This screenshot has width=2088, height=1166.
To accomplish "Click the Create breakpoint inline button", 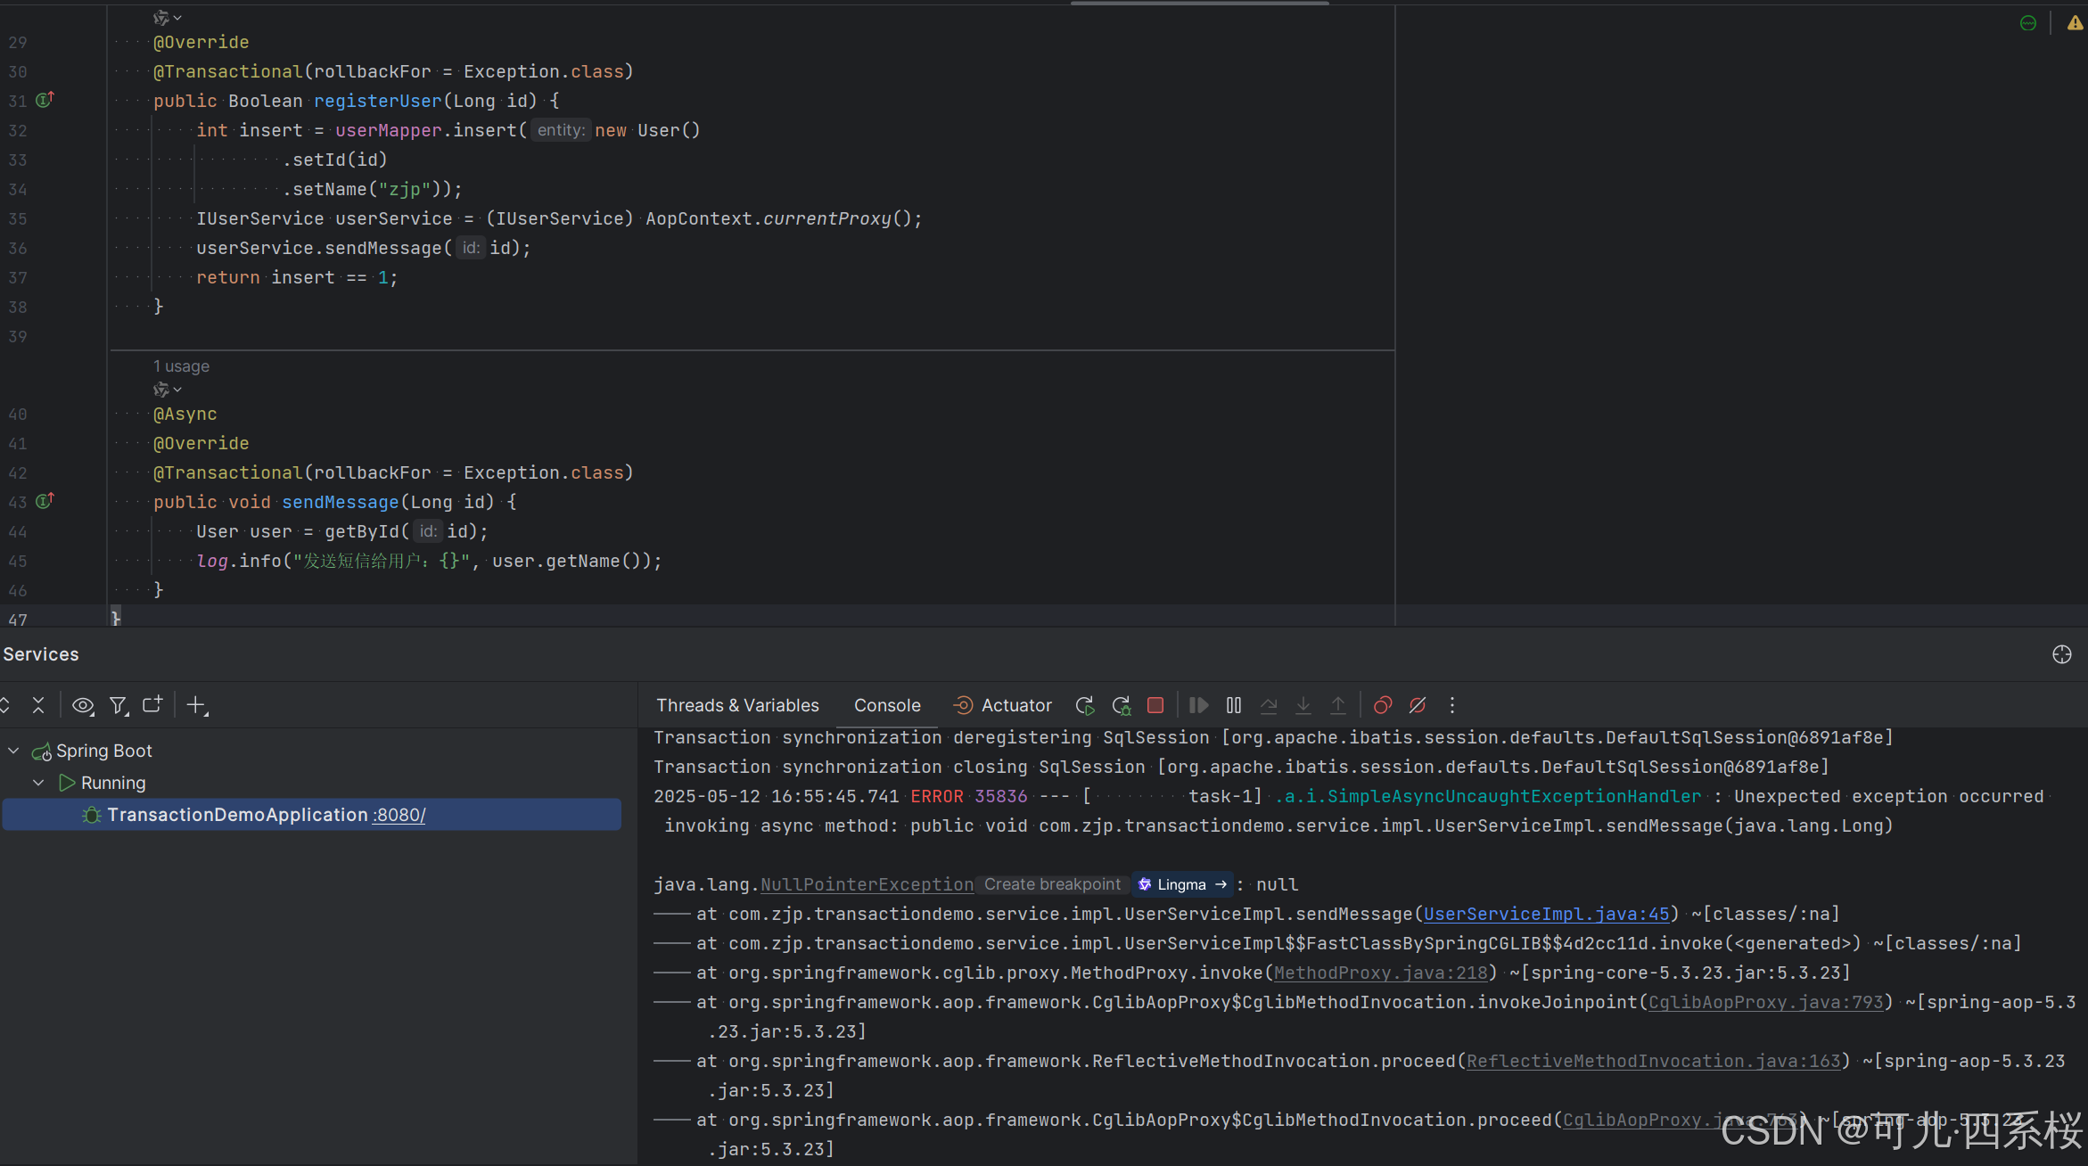I will 1052,884.
